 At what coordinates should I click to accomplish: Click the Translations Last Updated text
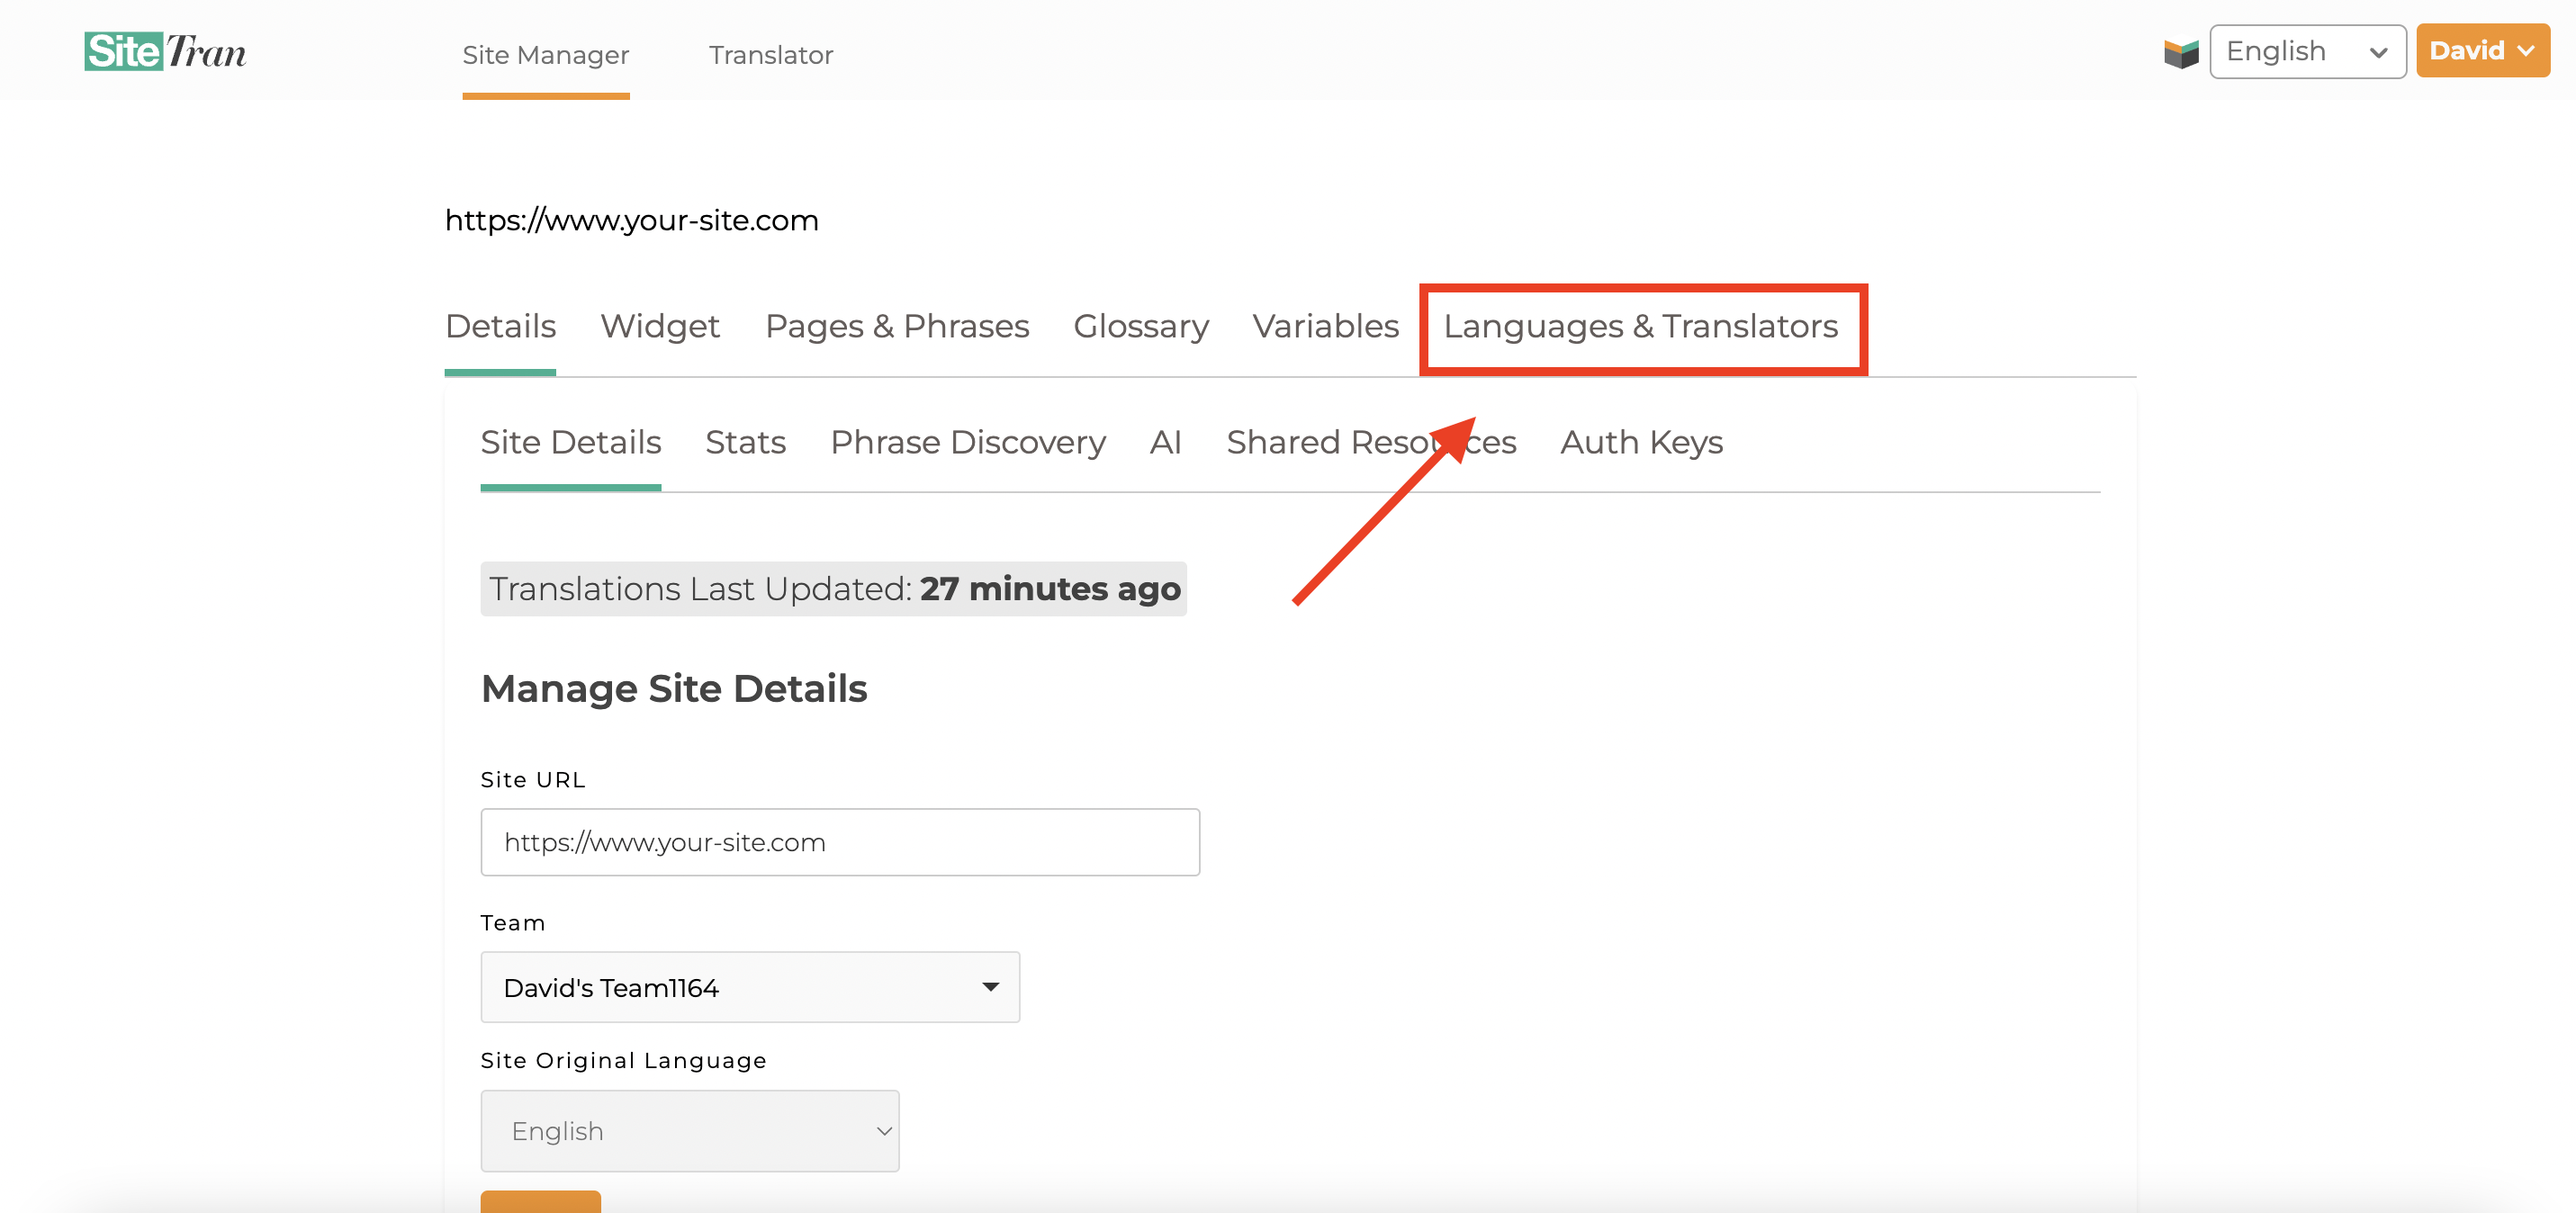833,589
